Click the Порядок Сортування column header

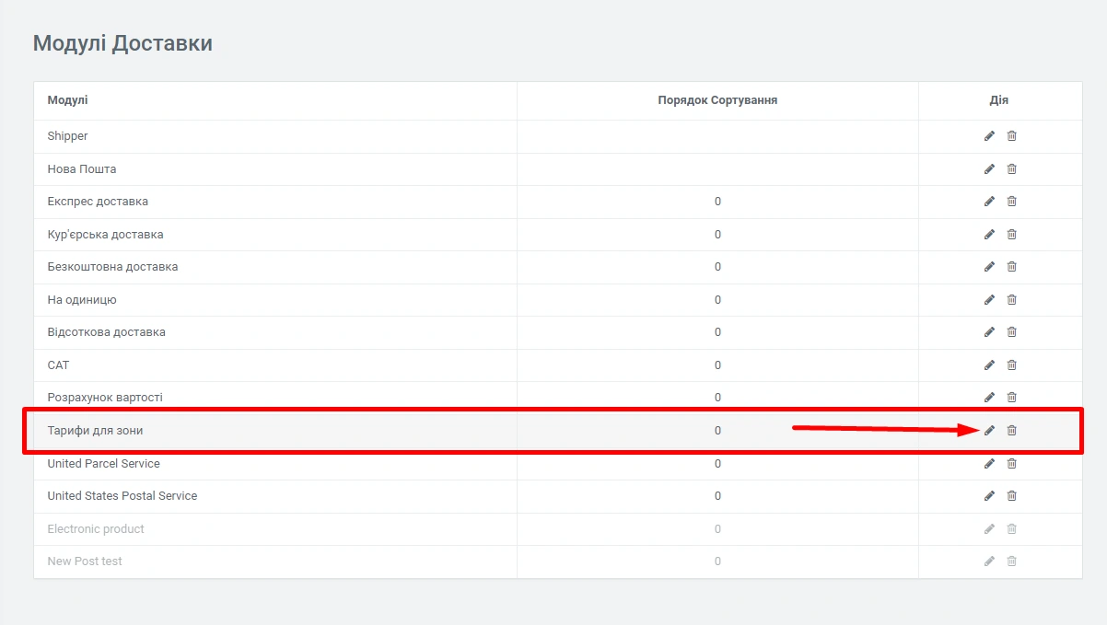pos(717,100)
